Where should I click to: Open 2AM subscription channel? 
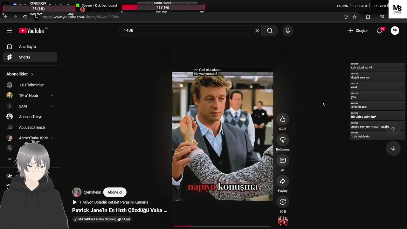click(x=30, y=106)
